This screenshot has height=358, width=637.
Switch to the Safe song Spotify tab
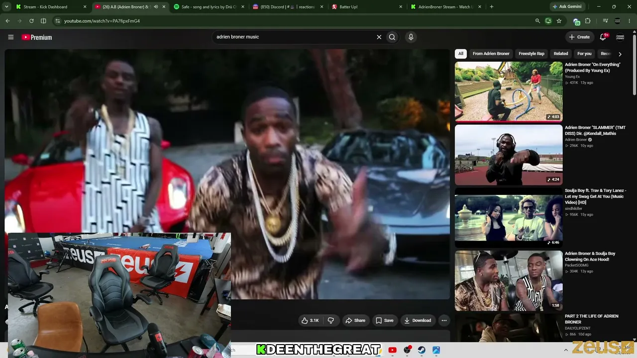[208, 7]
